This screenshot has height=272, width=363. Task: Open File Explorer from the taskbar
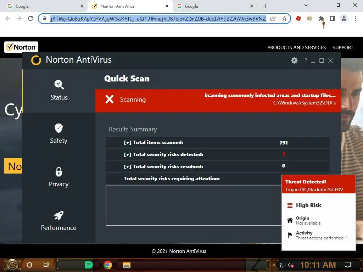127,265
